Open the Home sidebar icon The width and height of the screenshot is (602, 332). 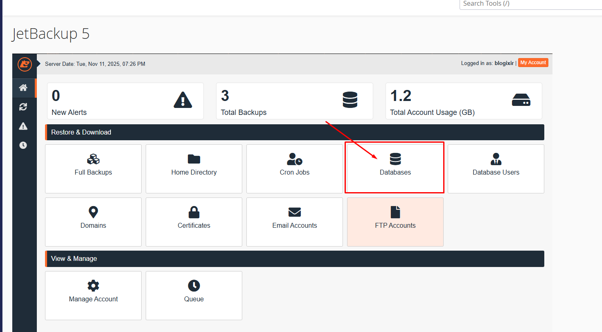(x=23, y=88)
